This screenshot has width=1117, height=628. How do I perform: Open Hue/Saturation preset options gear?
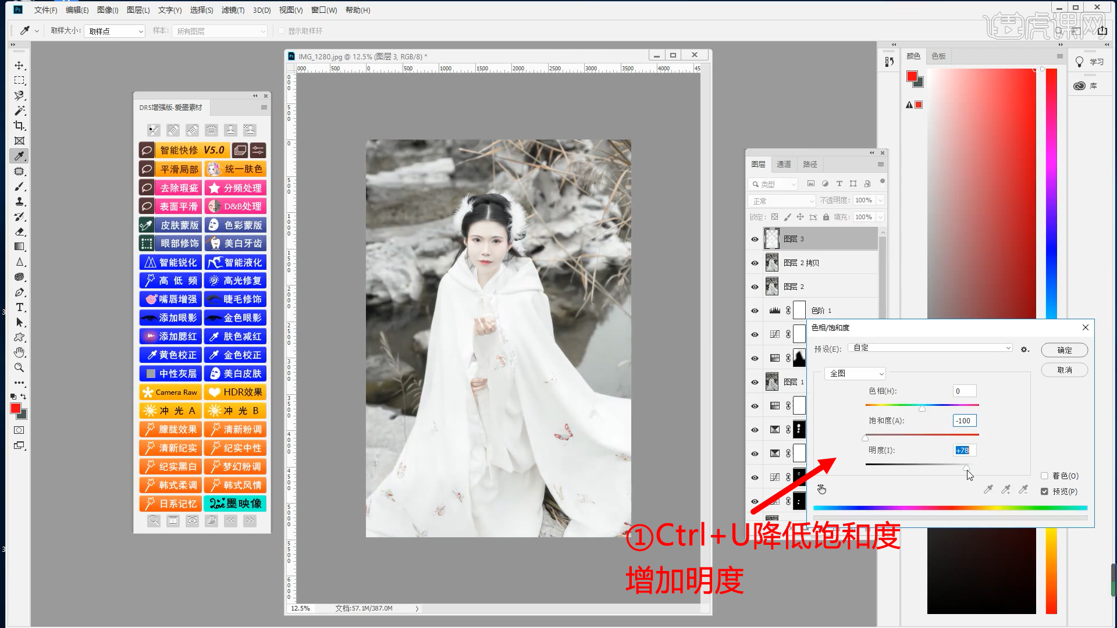point(1024,349)
